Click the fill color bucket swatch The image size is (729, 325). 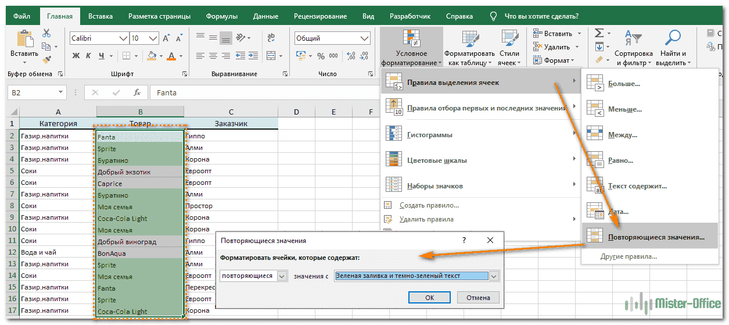coord(152,56)
